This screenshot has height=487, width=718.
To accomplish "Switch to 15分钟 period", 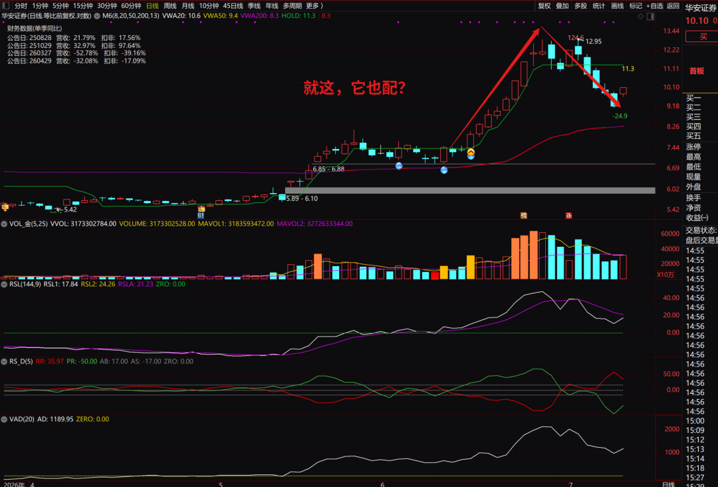I will click(83, 6).
